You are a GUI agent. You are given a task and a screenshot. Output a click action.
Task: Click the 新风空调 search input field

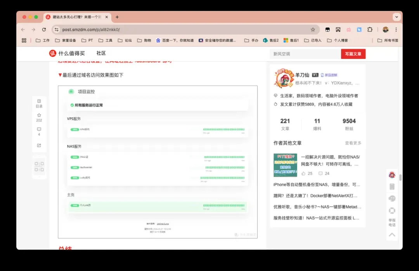[305, 54]
